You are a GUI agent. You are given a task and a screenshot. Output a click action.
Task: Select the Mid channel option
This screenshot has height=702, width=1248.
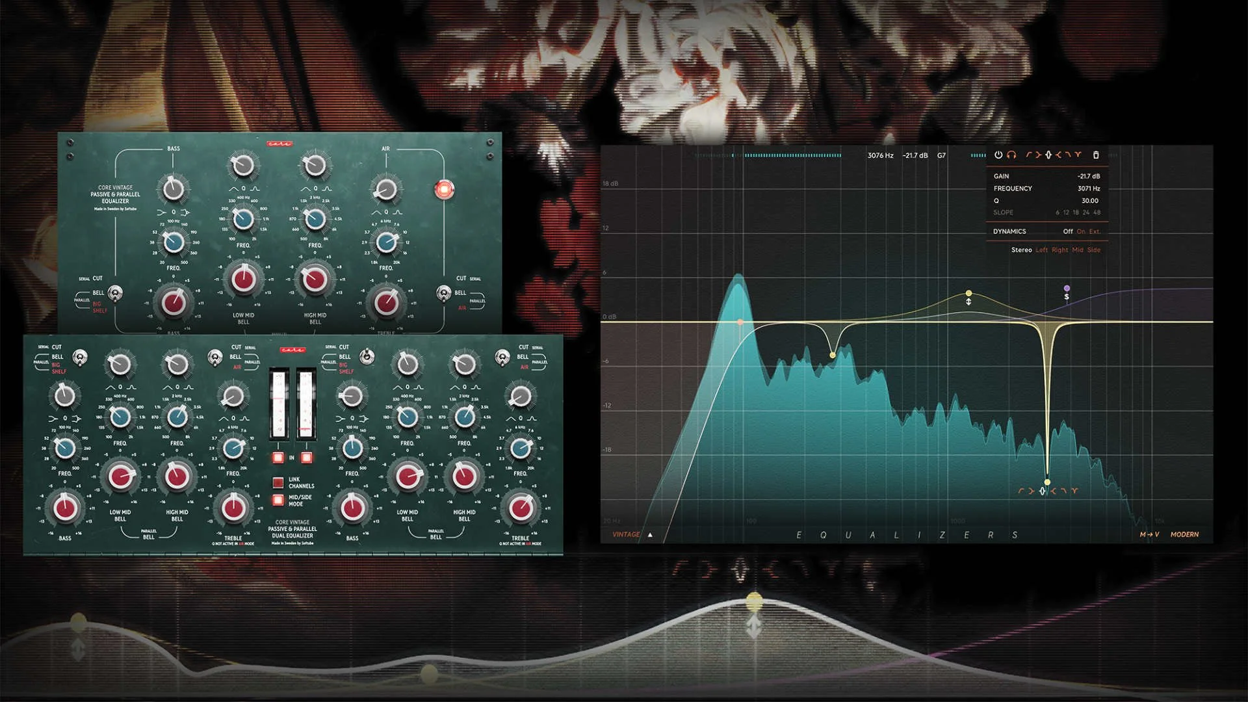1078,250
